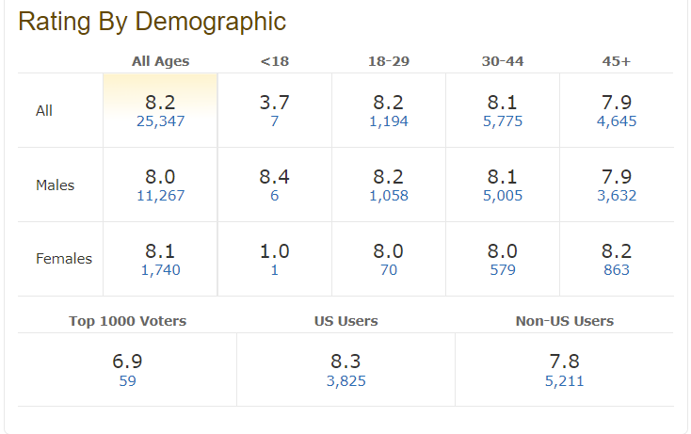
Task: Open the 863 female votes aged 45+
Action: 617,270
